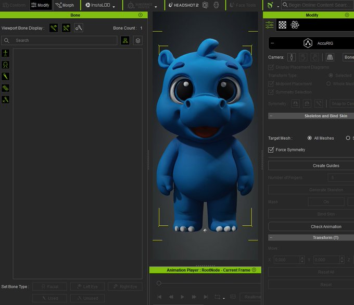This screenshot has width=354, height=305.
Task: Click the Face Tools button
Action: point(243,5)
